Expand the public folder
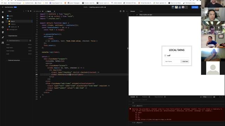Screen dimensions: 225x126 click(10, 16)
